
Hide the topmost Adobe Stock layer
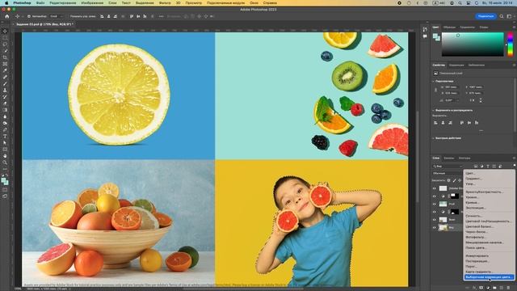coord(435,188)
